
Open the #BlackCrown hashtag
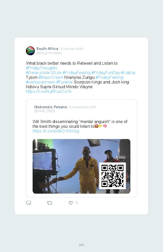(50, 77)
